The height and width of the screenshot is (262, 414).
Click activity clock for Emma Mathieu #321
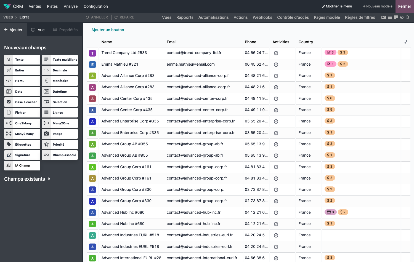click(x=276, y=65)
